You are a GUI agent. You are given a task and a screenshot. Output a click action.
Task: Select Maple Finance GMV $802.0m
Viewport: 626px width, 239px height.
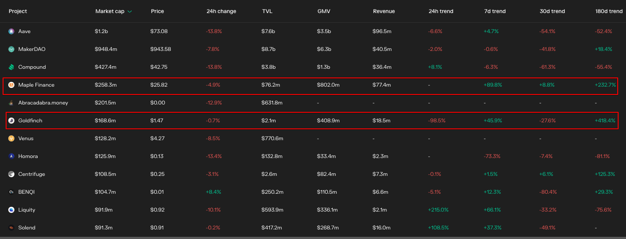tap(328, 85)
